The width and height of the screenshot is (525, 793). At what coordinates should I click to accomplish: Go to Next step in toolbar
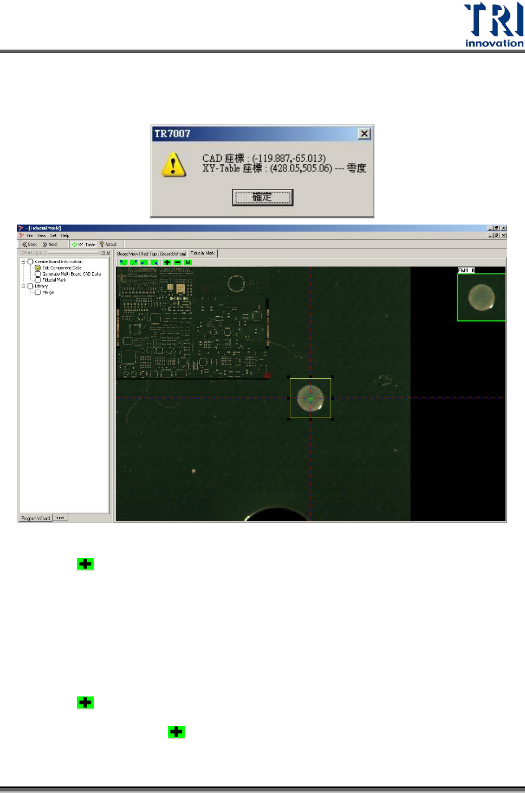coord(50,245)
